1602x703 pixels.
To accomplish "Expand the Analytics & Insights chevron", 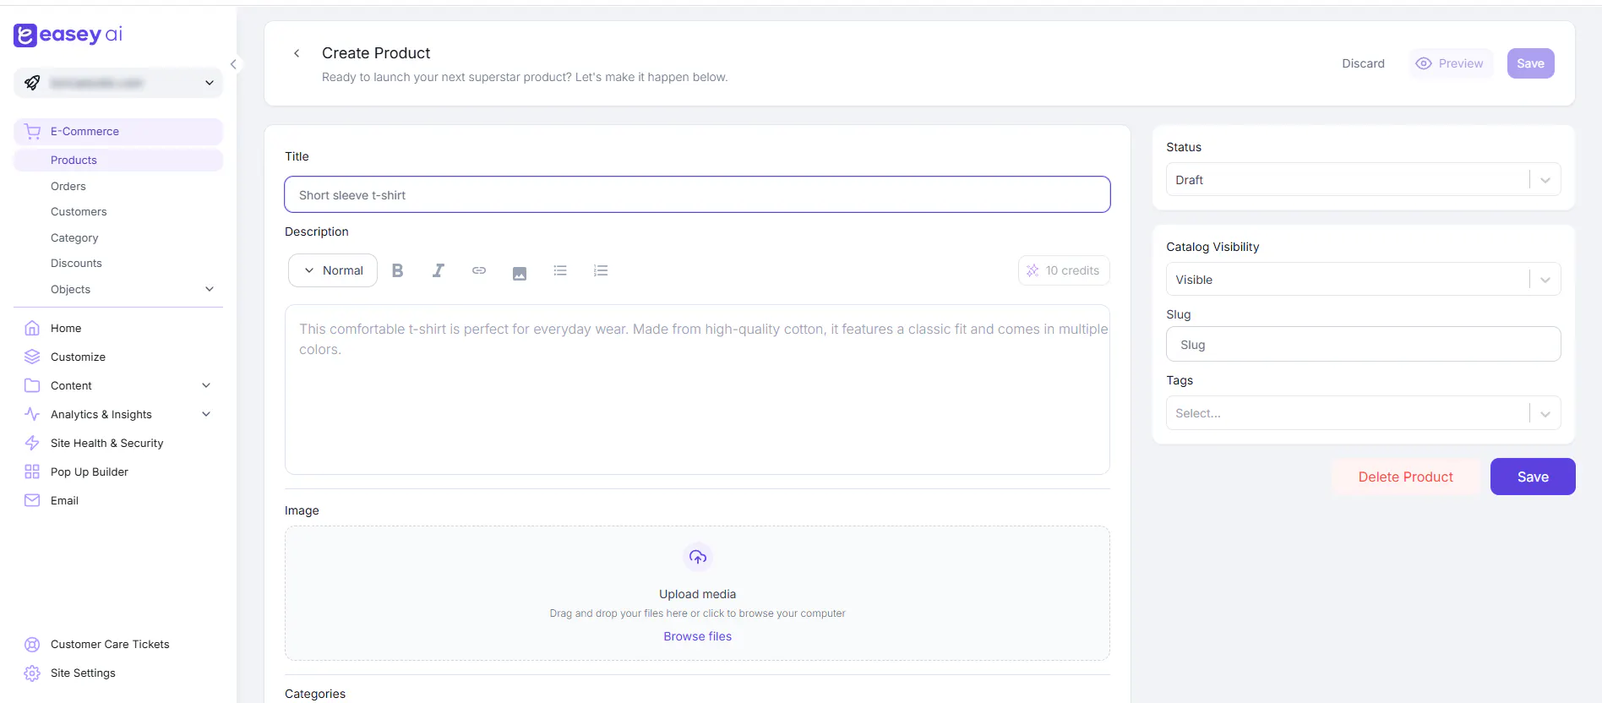I will (206, 414).
